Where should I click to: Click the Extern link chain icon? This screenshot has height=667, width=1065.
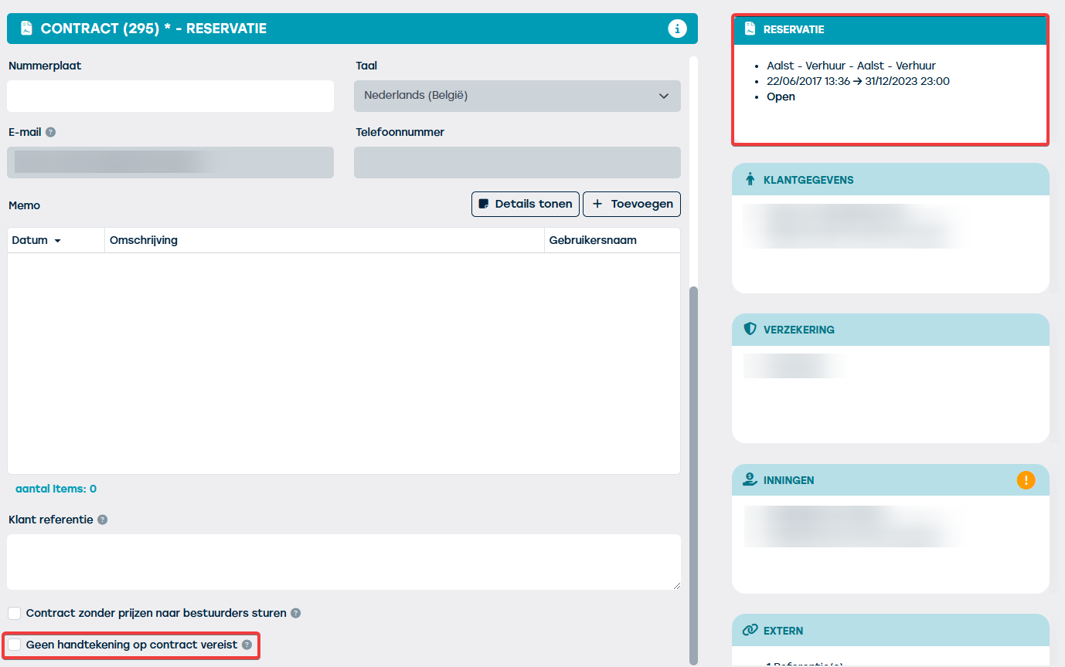point(749,631)
